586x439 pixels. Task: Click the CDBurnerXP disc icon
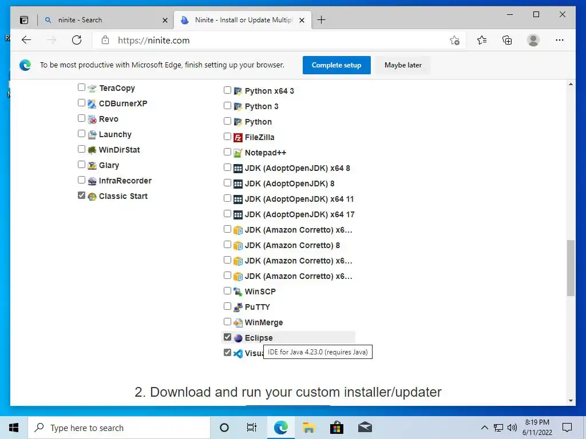click(92, 104)
